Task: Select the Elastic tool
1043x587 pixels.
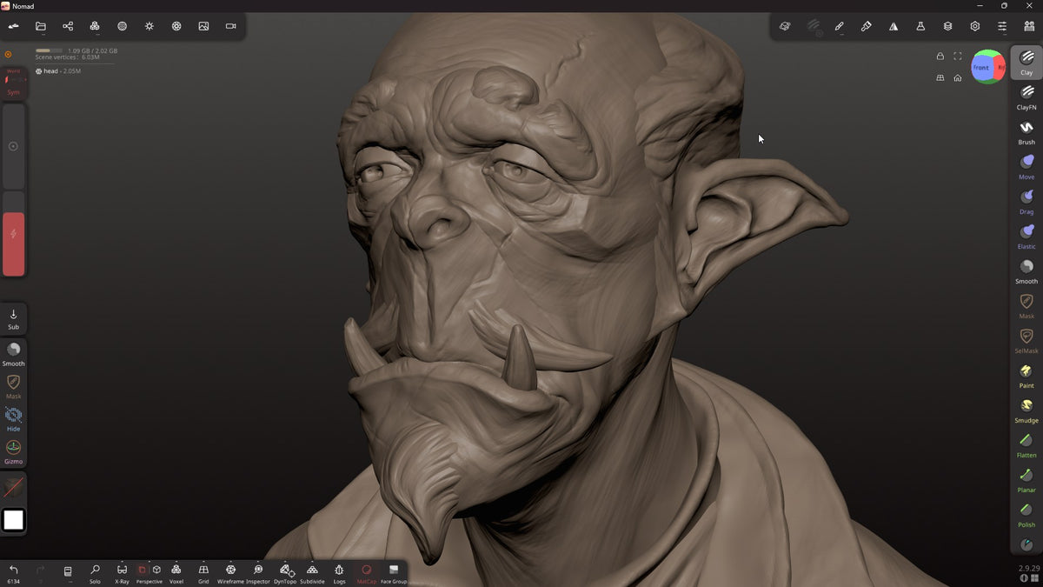Action: click(1026, 236)
